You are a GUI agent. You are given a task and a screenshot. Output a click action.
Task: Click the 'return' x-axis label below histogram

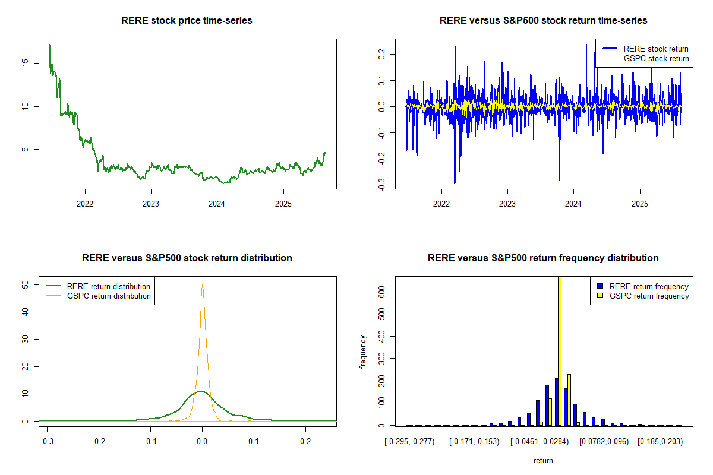tap(543, 460)
